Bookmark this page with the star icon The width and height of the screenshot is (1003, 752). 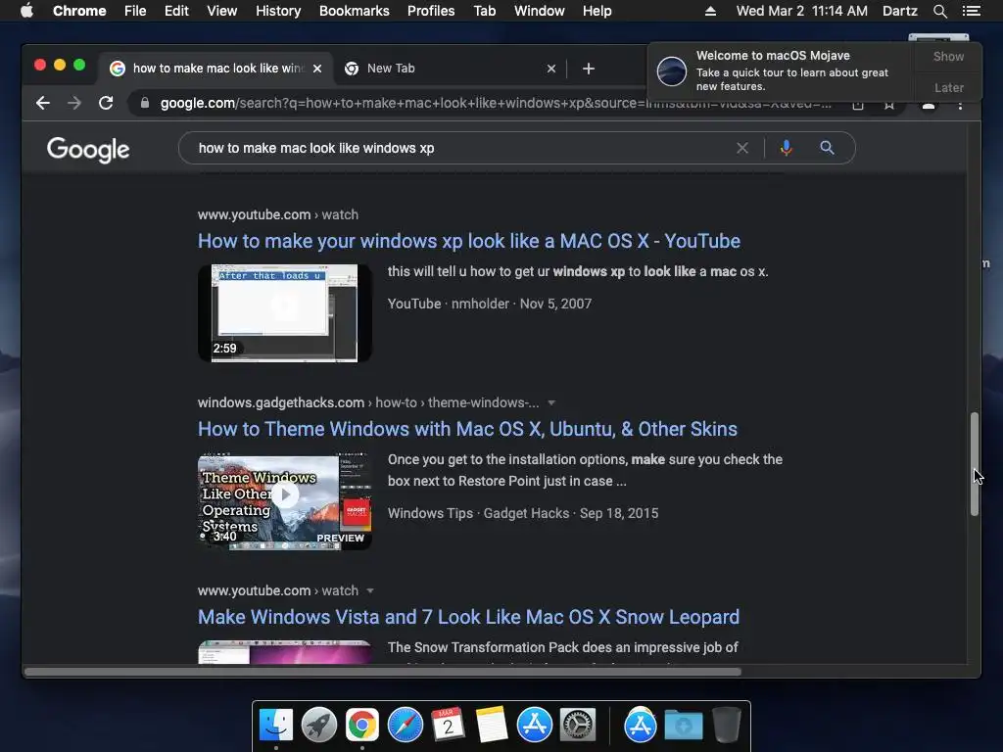(889, 105)
